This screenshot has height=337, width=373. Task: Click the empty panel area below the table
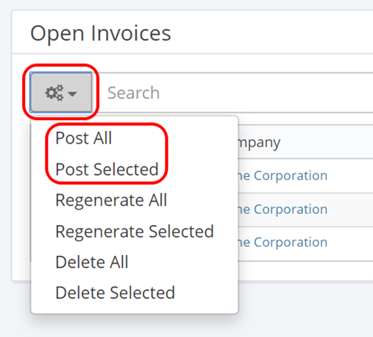point(303,271)
